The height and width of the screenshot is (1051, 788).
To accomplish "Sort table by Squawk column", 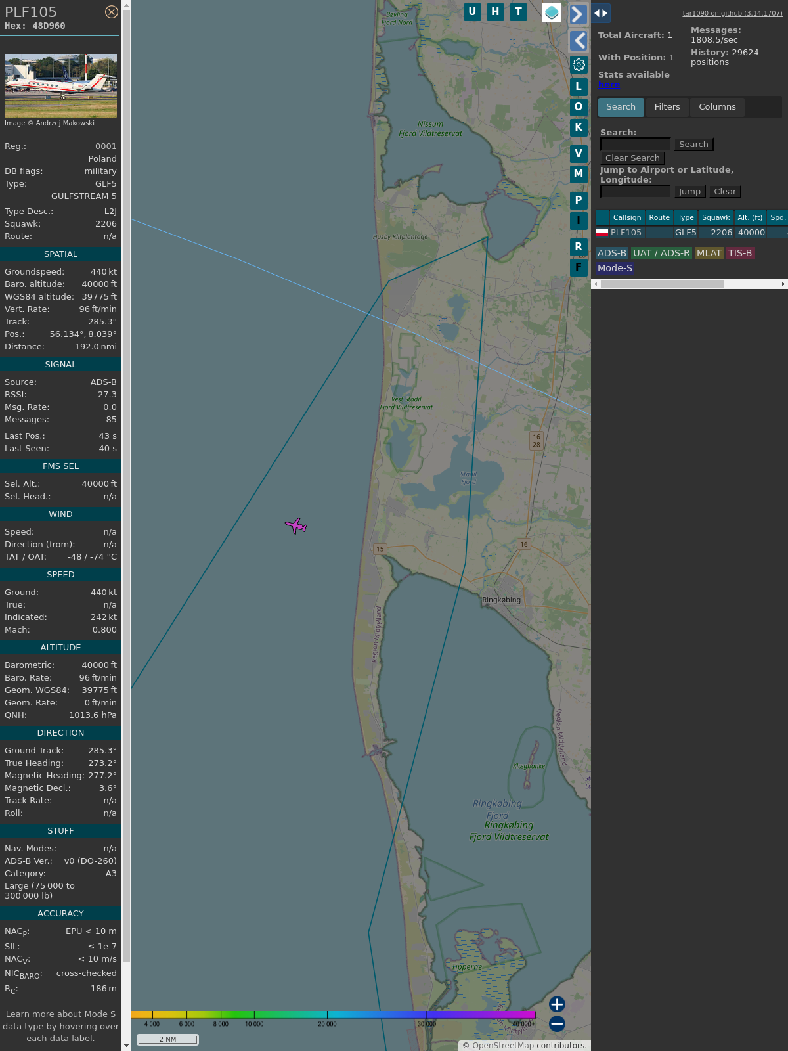I will [716, 217].
